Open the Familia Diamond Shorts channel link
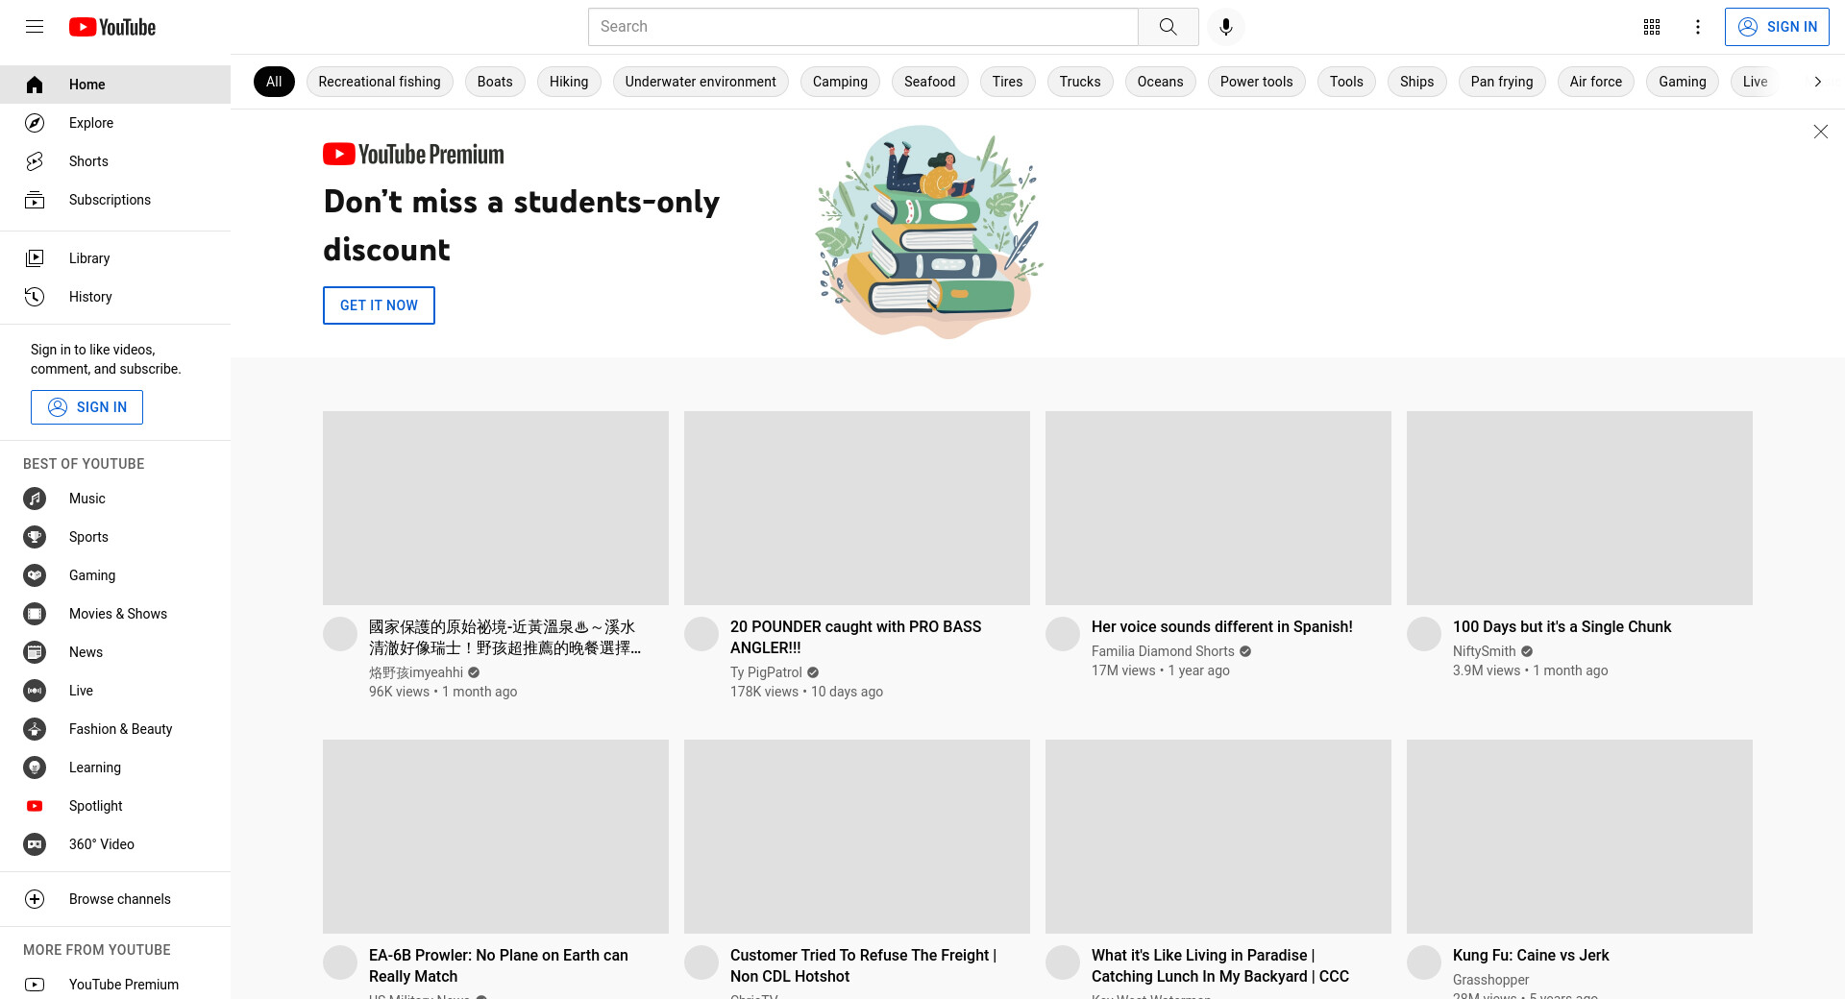Image resolution: width=1845 pixels, height=999 pixels. click(x=1163, y=651)
